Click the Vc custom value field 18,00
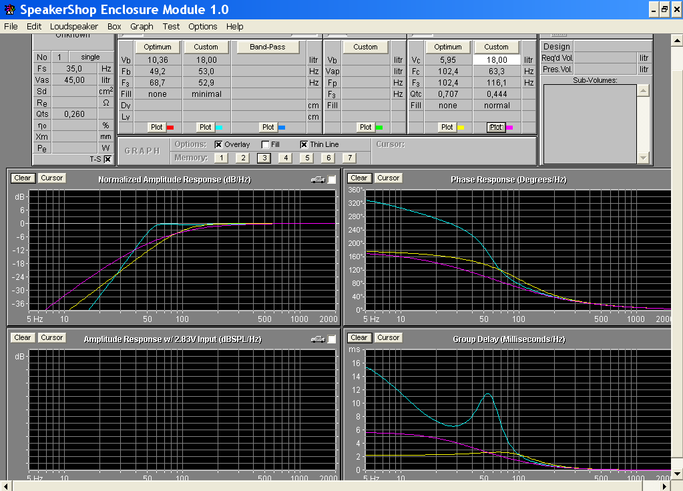 (496, 59)
